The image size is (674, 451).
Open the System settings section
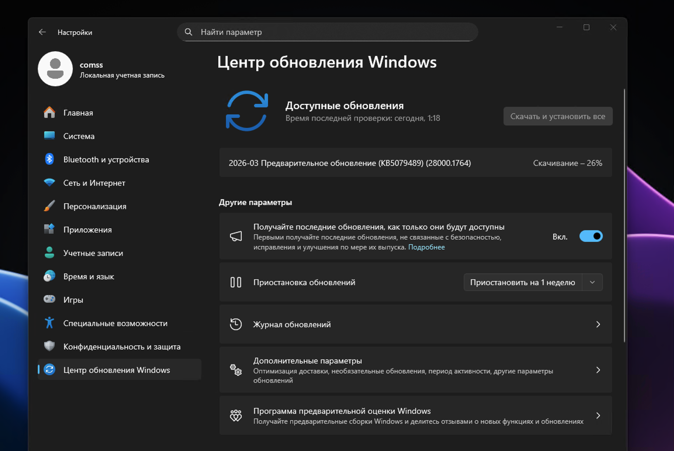pos(79,136)
